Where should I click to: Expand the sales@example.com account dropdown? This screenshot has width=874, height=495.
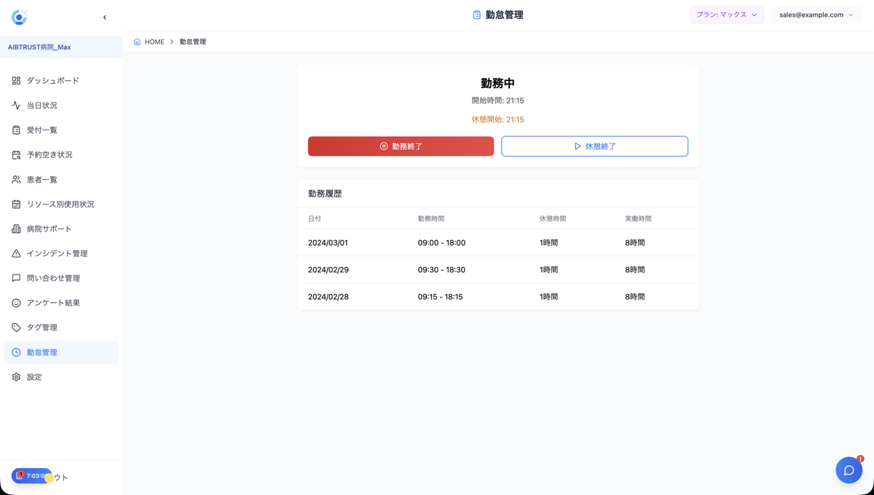coord(816,15)
